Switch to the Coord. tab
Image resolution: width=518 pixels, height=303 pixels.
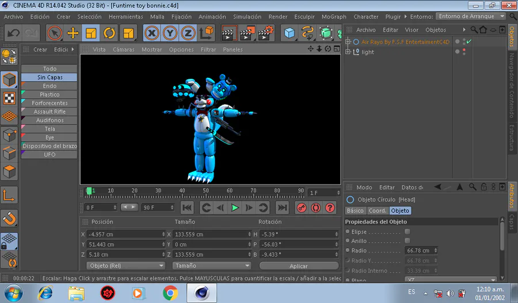coord(378,211)
